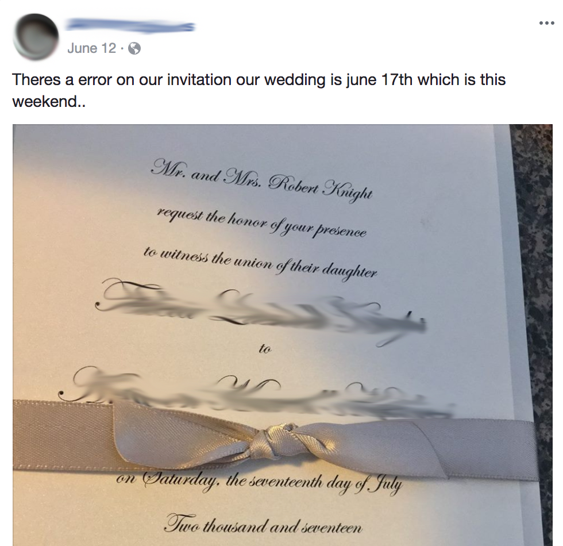Click the Mr. and Mrs. Robert Knight line
563x546 pixels.
pyautogui.click(x=262, y=180)
